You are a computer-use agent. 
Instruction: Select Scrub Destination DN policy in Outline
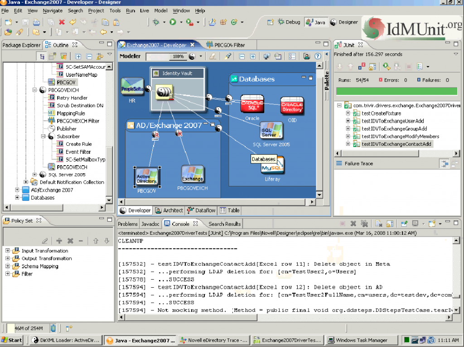pos(80,105)
